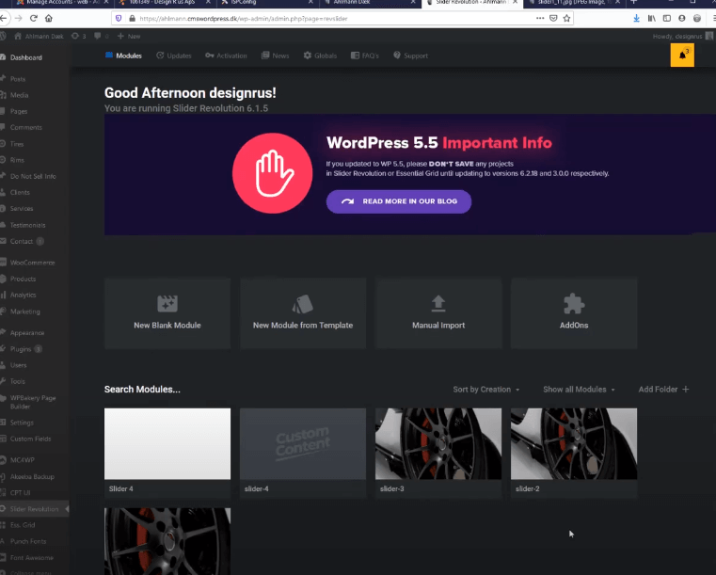This screenshot has height=575, width=716.
Task: Open the notification bell icon
Action: [682, 56]
